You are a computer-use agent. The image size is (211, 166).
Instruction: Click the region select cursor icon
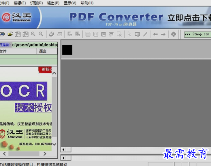137,34
